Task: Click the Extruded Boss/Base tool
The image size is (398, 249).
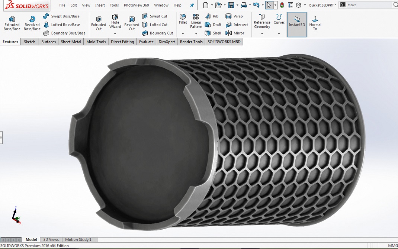Action: pyautogui.click(x=12, y=23)
